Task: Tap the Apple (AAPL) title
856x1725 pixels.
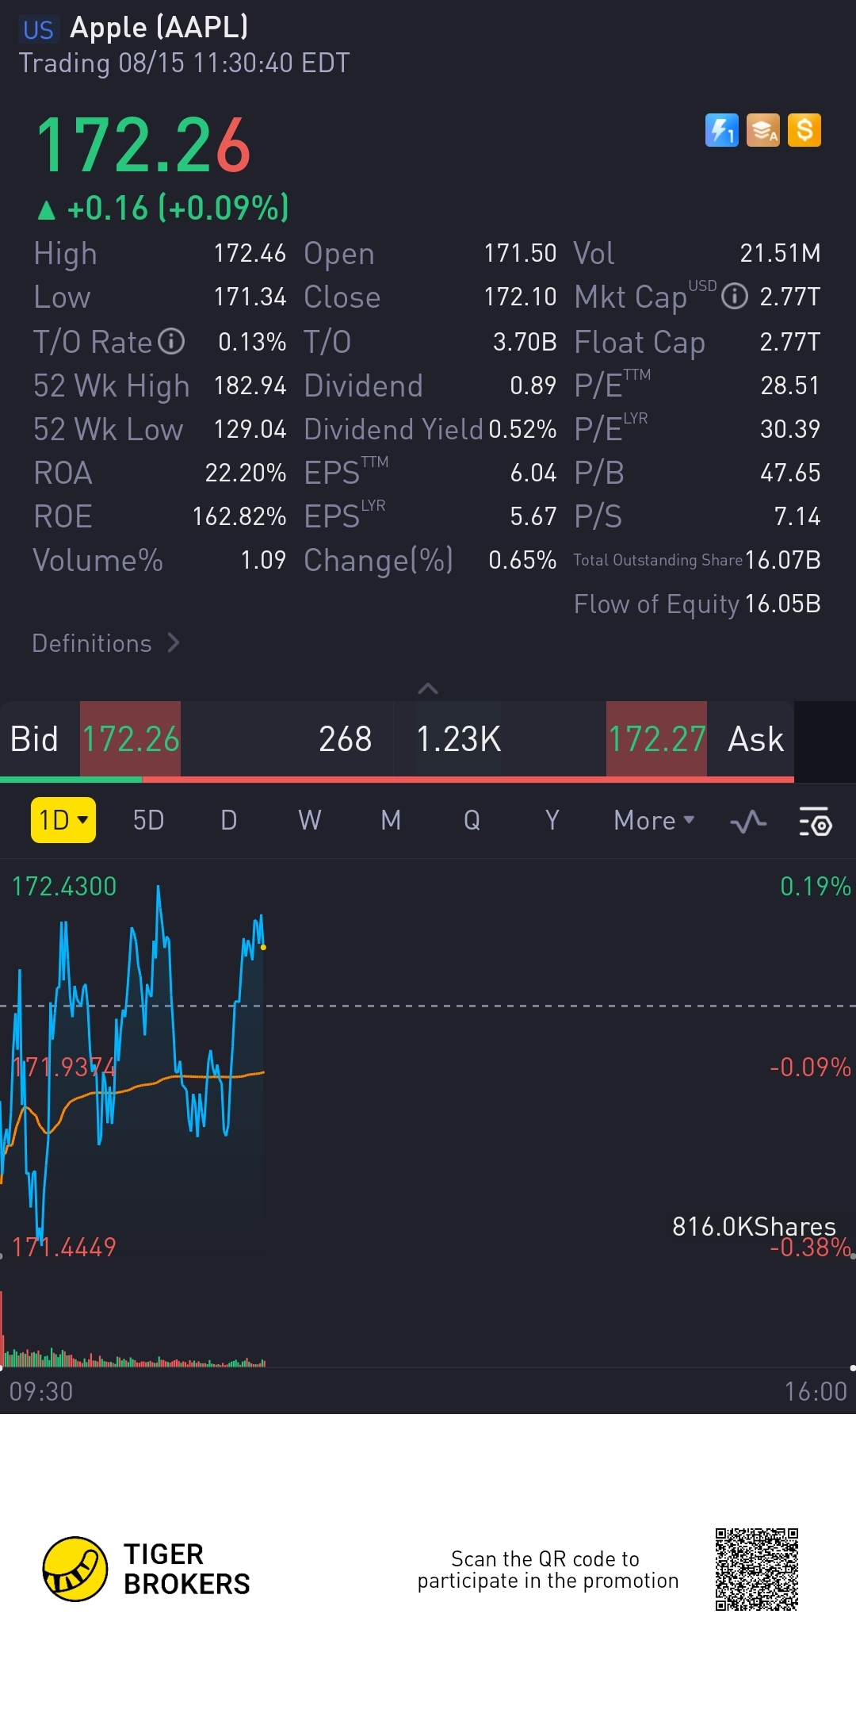Action: click(x=159, y=28)
